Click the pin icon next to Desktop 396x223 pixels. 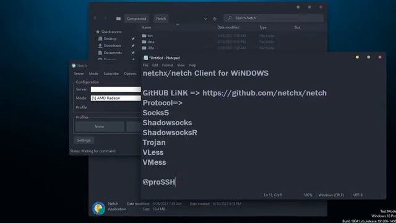[133, 39]
